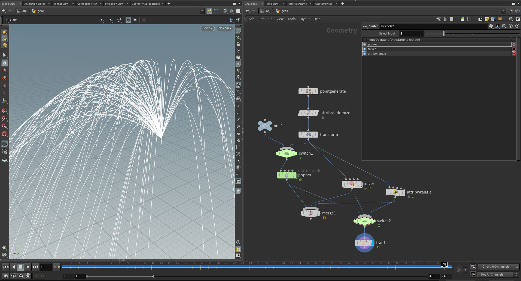Select the attribwrangle node
This screenshot has width=521, height=281.
[395, 192]
